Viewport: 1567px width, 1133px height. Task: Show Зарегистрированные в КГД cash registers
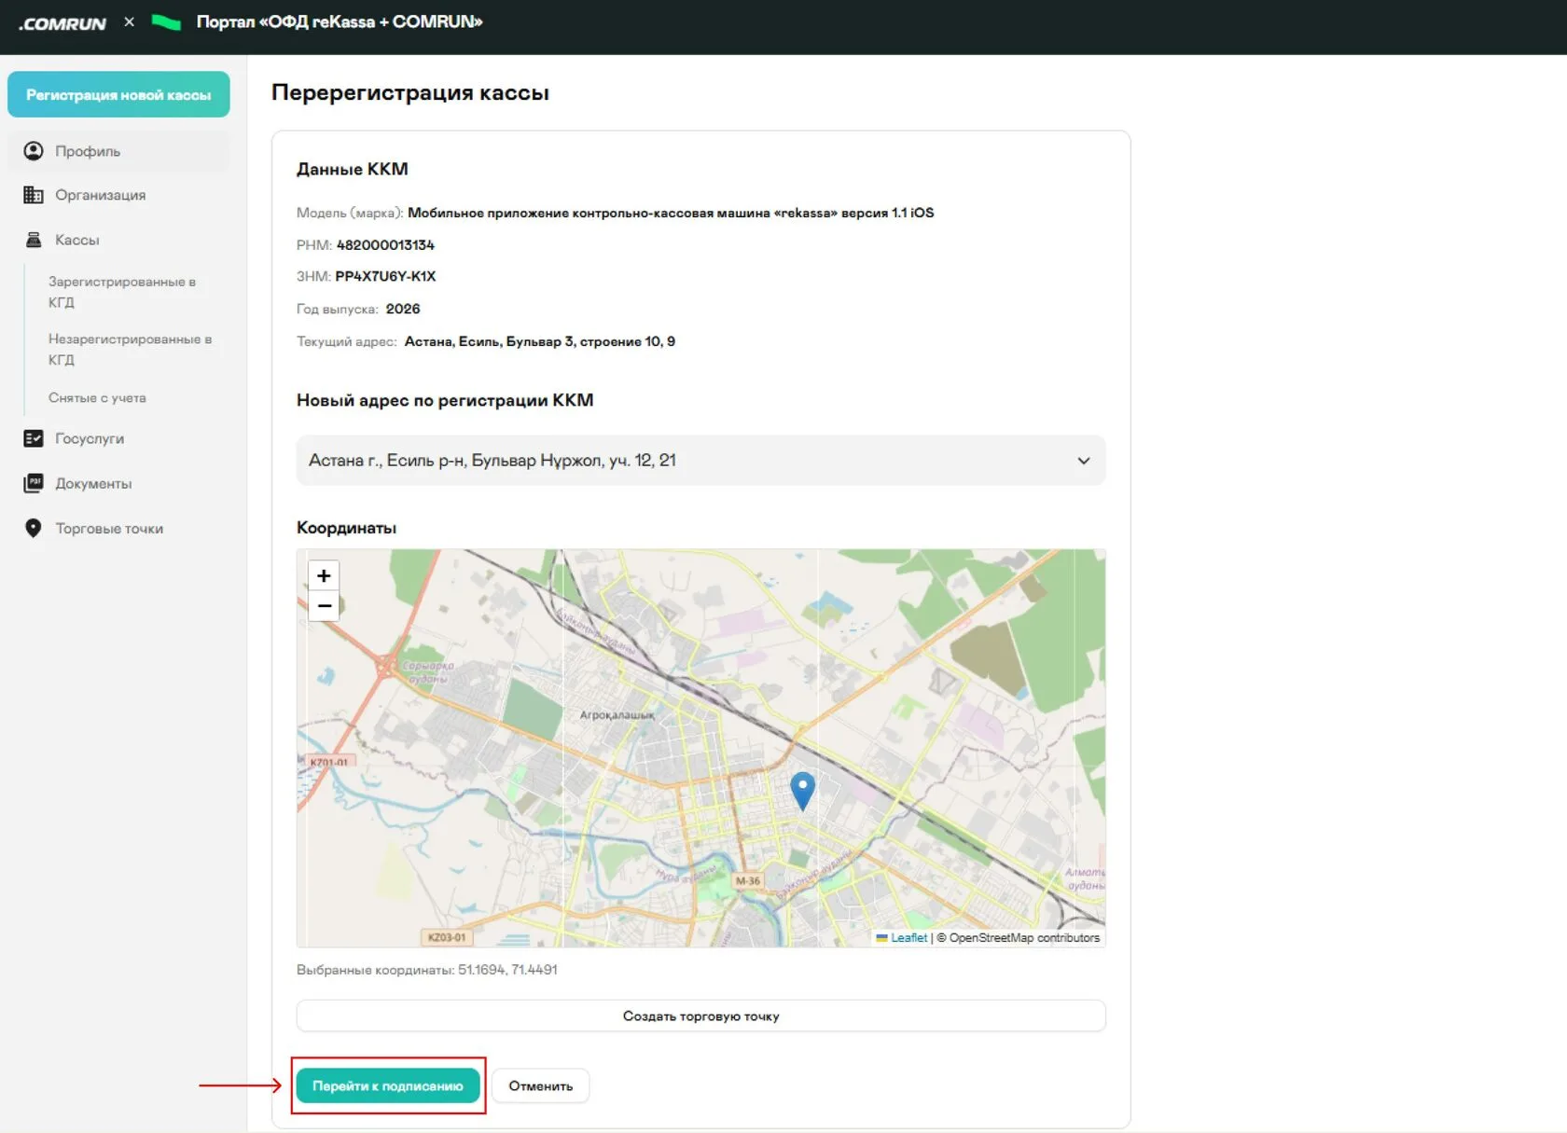[122, 292]
